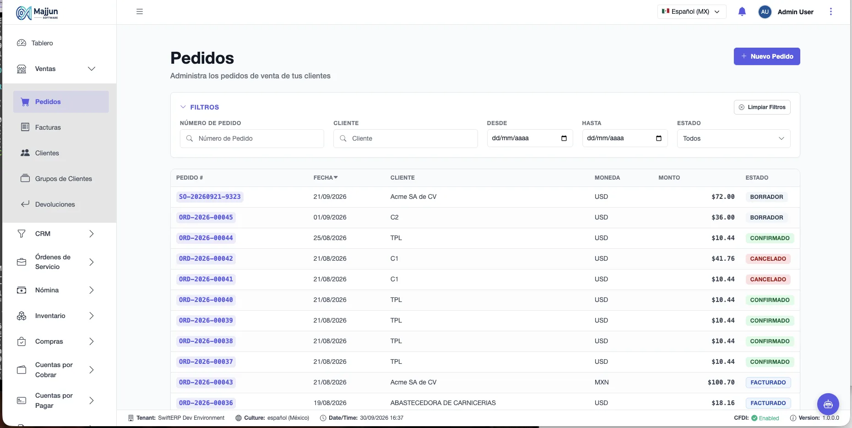This screenshot has width=852, height=428.
Task: Click ABASTECEDORA DE CARNICERIAS client cell
Action: (x=443, y=403)
